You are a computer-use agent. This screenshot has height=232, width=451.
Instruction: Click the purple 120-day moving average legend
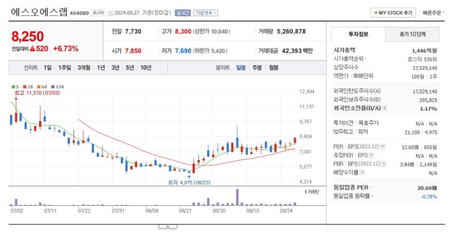(x=58, y=87)
